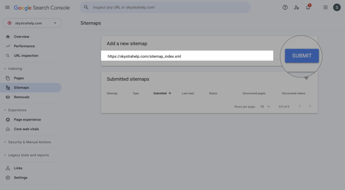Image resolution: width=345 pixels, height=190 pixels.
Task: Open the Google apps grid
Action: 325,7
